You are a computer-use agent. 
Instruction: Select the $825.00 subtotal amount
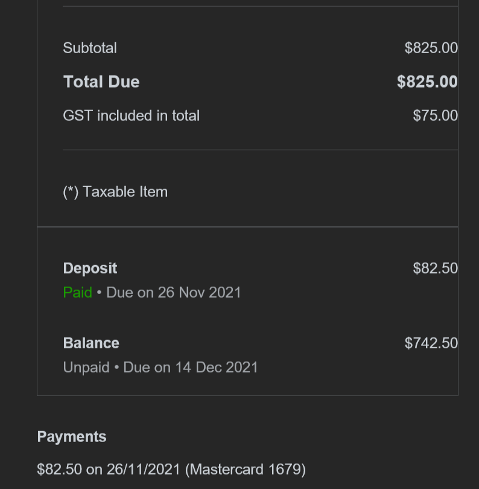pyautogui.click(x=431, y=48)
